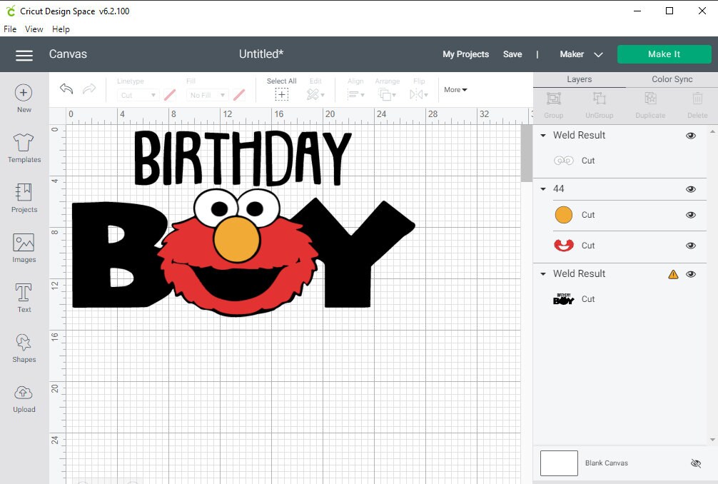Select the Elmo face on canvas

click(238, 253)
